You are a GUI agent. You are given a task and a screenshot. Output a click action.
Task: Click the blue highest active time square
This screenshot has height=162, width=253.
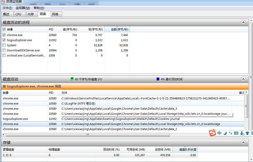[x=158, y=79]
